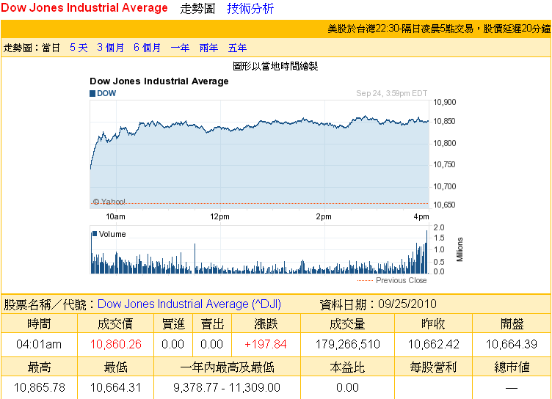The image size is (552, 399).
Task: Click the volume bar chart
Action: [259, 250]
